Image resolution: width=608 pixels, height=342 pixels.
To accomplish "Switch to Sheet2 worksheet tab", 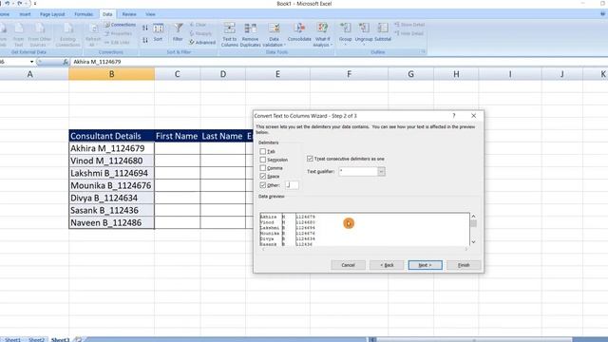I will click(x=36, y=340).
